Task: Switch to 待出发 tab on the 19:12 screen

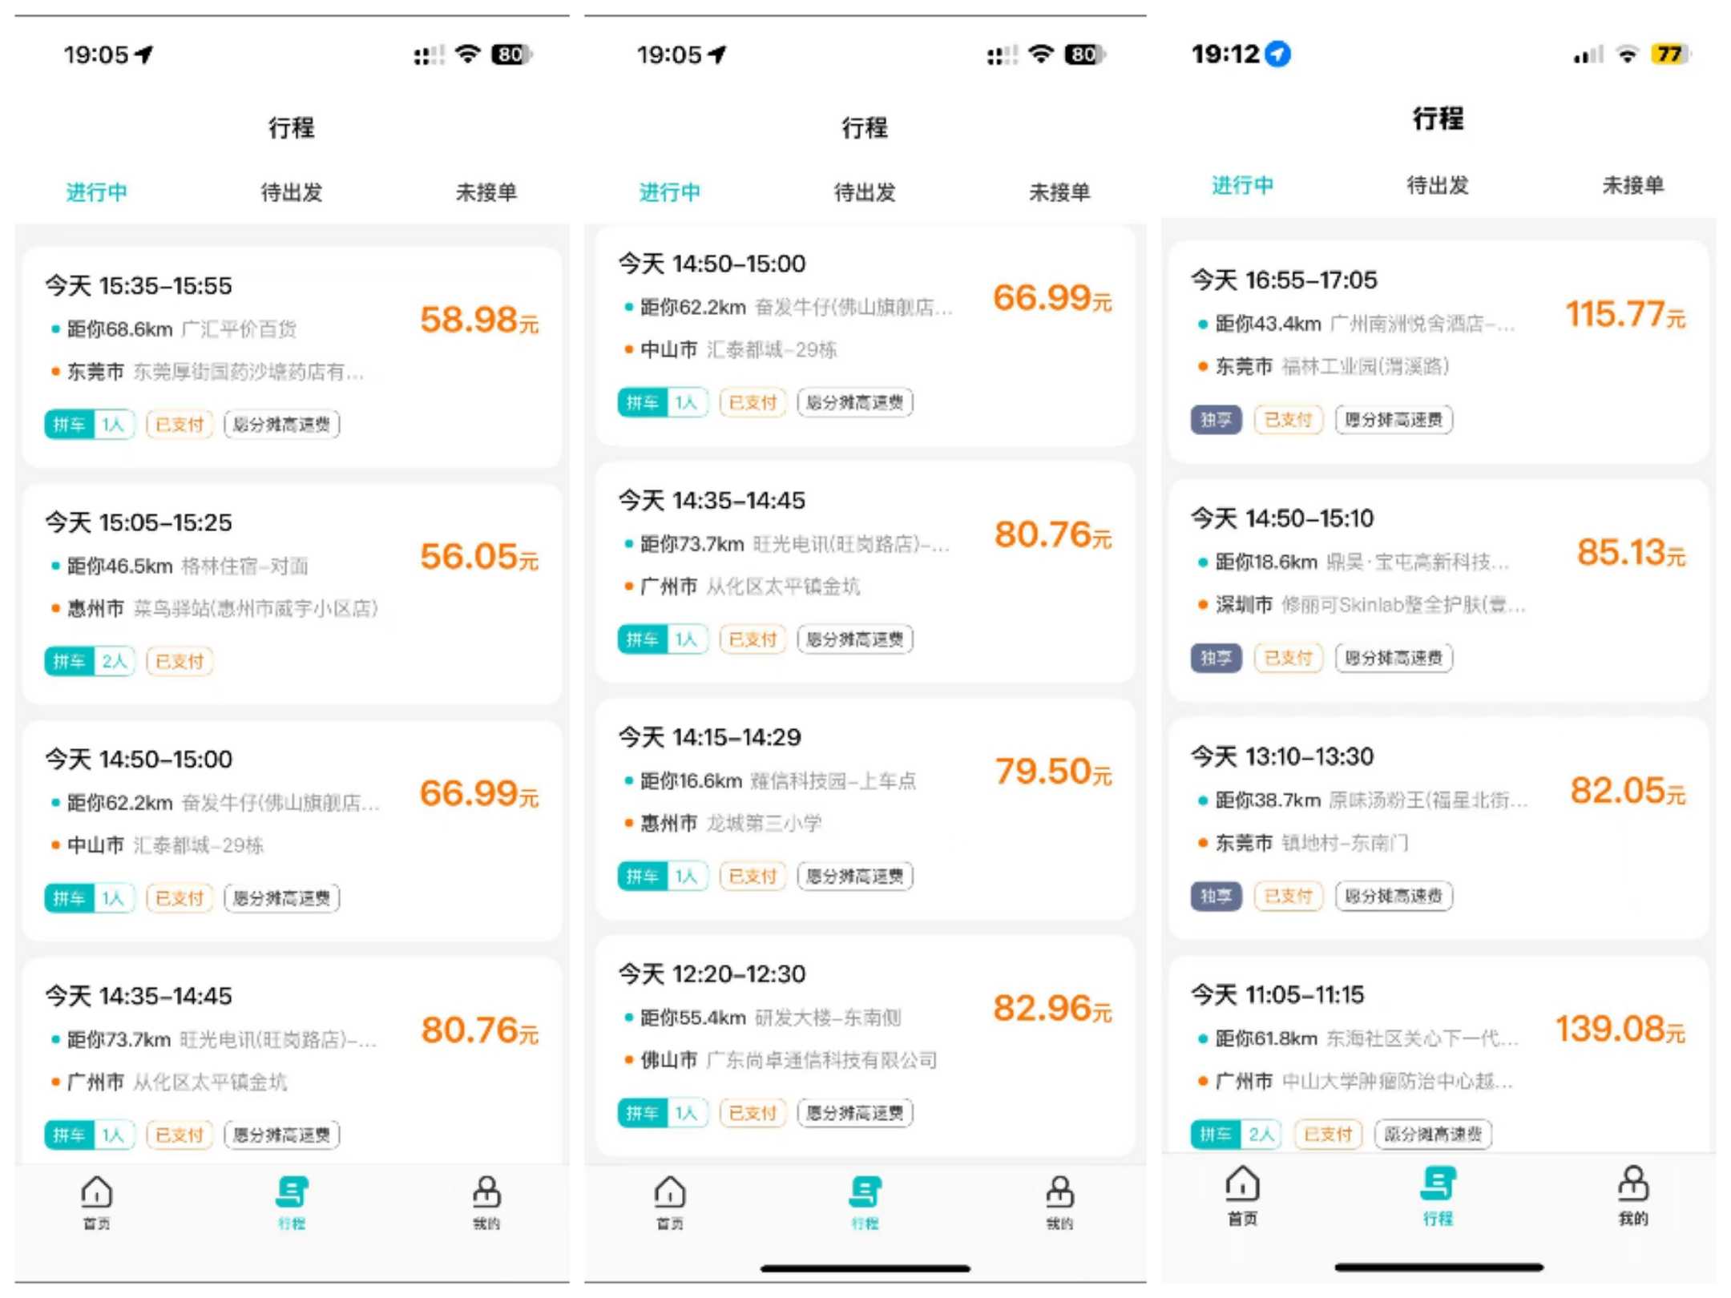Action: pyautogui.click(x=1438, y=185)
